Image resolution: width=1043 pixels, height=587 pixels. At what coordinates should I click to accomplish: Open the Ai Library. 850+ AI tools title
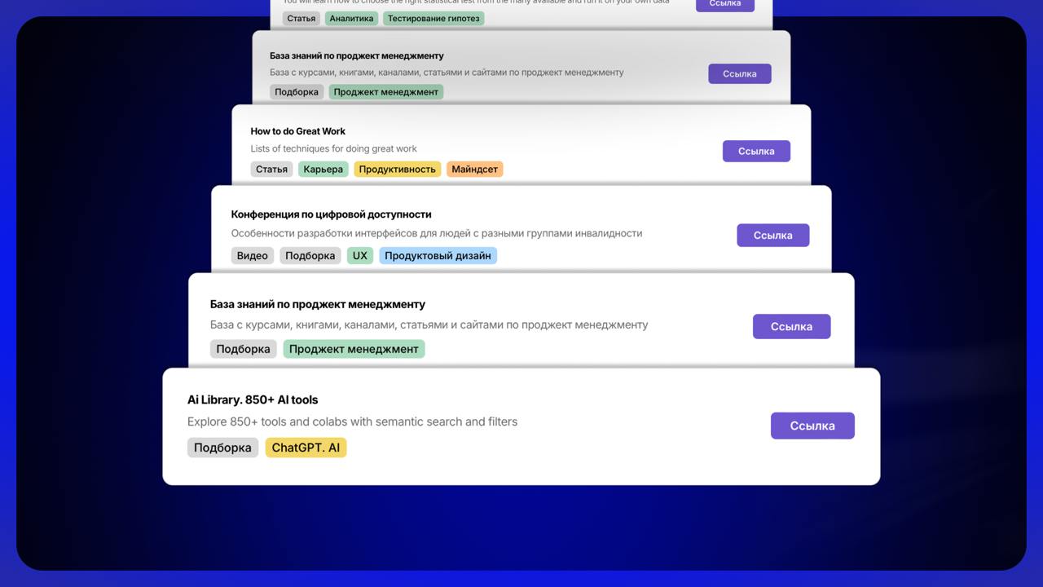click(x=253, y=399)
